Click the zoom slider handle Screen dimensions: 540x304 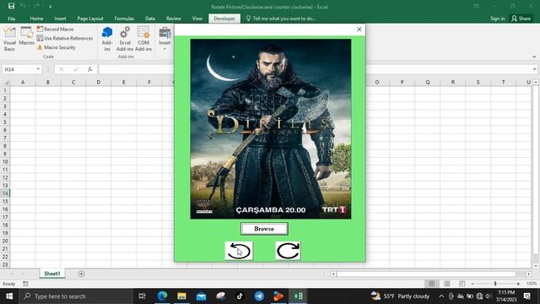(495, 284)
